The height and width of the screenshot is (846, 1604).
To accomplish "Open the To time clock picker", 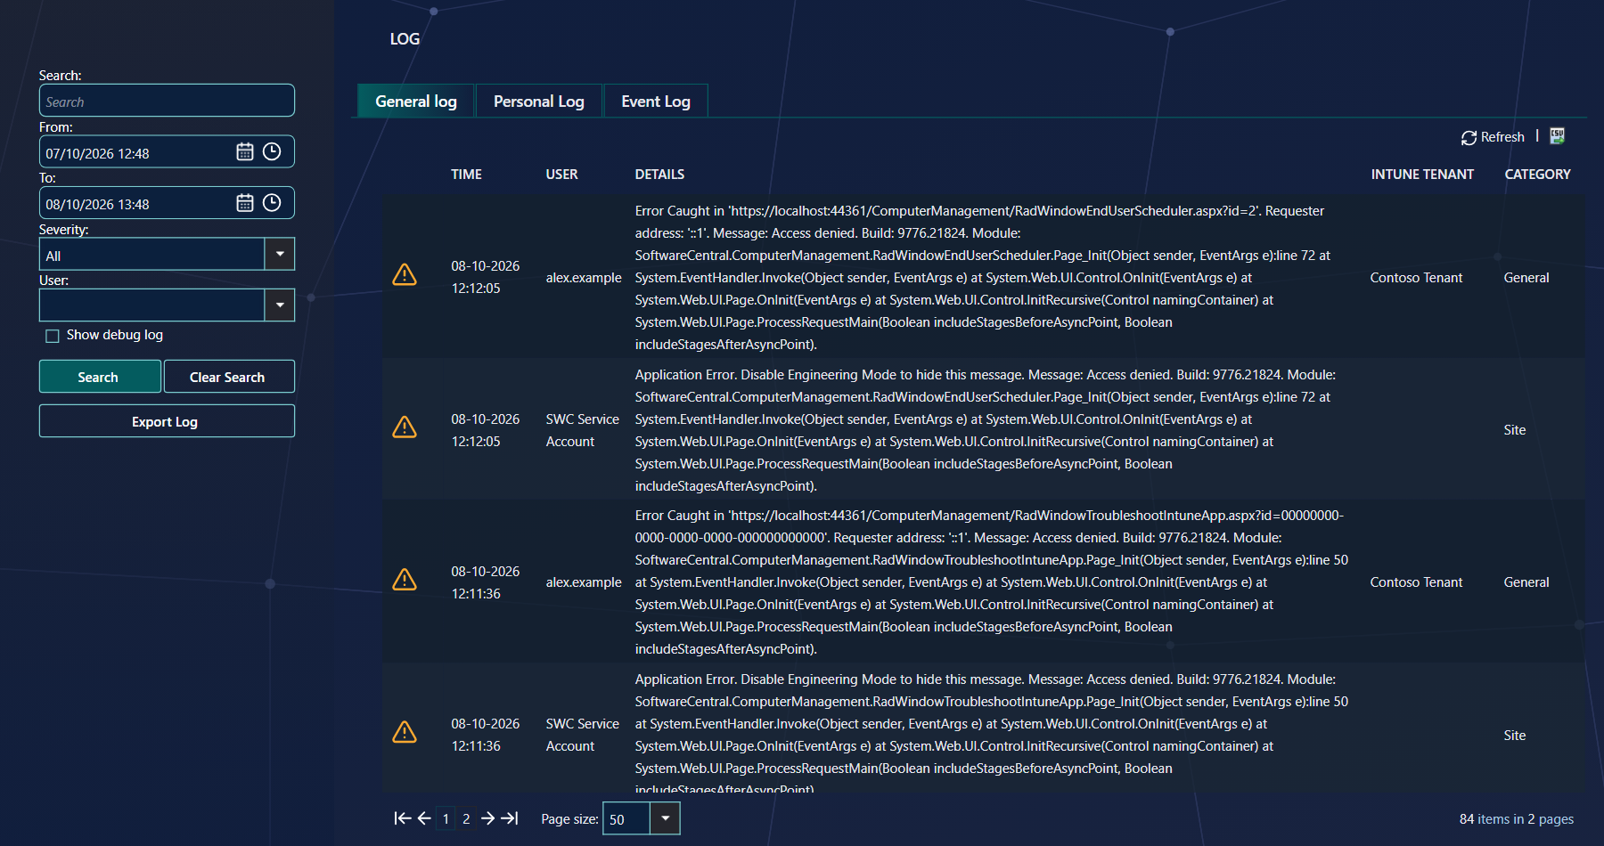I will (x=272, y=203).
